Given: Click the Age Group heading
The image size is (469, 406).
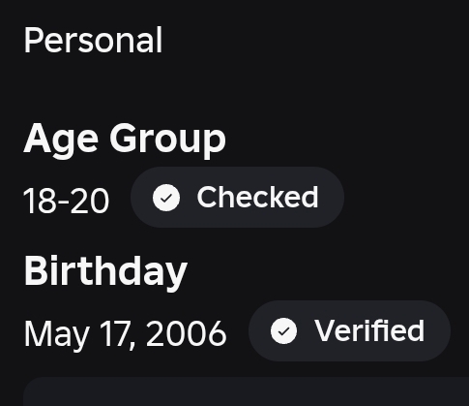Looking at the screenshot, I should coord(125,140).
